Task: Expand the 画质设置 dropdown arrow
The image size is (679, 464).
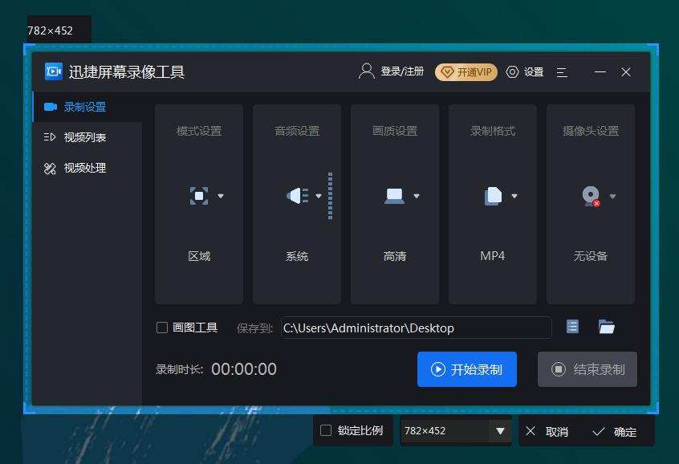Action: pos(417,196)
